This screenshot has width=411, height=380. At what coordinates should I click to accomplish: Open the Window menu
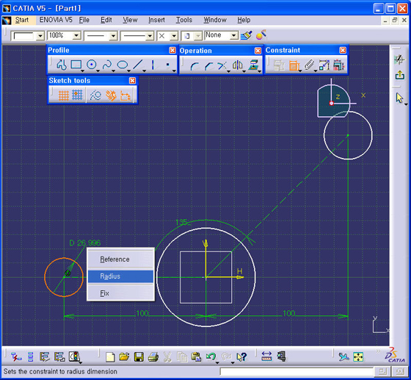tap(215, 20)
